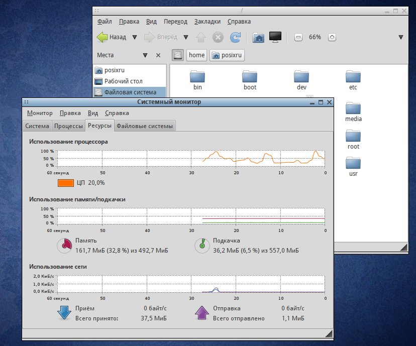Screen dimensions: 416x346
Task: Open the bin folder
Action: click(197, 80)
